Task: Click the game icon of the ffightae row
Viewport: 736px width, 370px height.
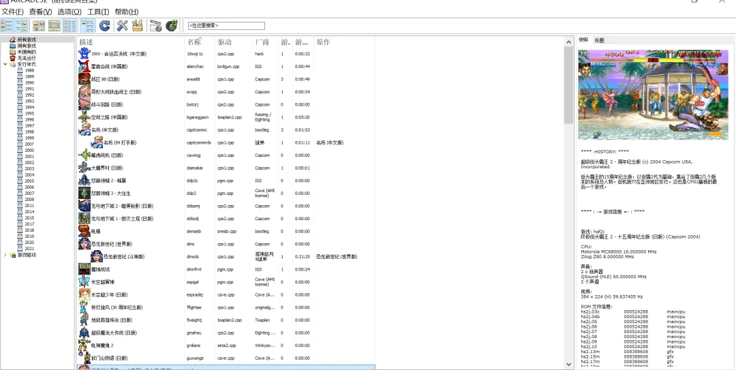Action: point(85,307)
